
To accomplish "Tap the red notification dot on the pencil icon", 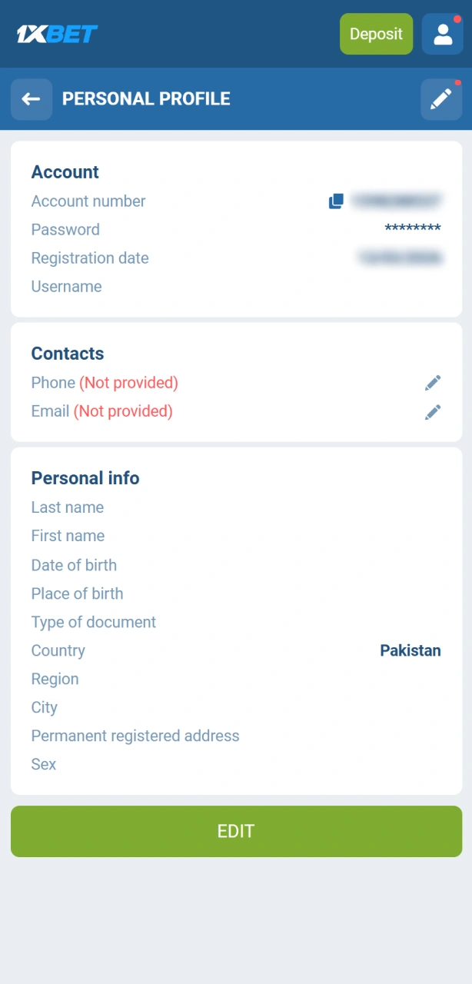I will [x=457, y=83].
